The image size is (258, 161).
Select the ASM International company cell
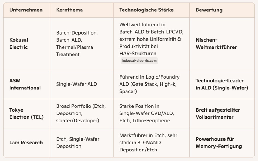tap(25, 84)
